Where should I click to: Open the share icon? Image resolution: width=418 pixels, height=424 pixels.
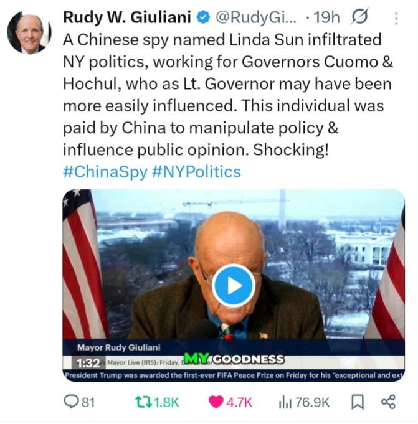(x=389, y=402)
